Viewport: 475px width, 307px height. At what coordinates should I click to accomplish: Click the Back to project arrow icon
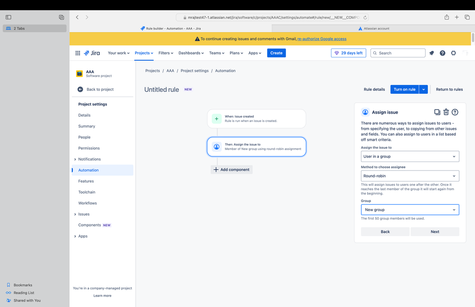tap(80, 89)
